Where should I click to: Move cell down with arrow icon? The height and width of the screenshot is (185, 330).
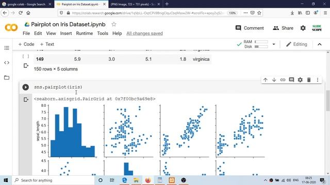coord(274,80)
